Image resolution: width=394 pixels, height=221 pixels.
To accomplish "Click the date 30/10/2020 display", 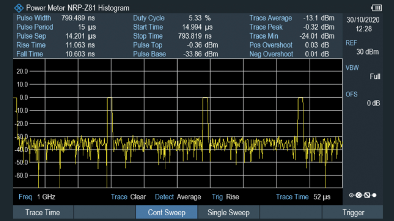I will click(363, 20).
